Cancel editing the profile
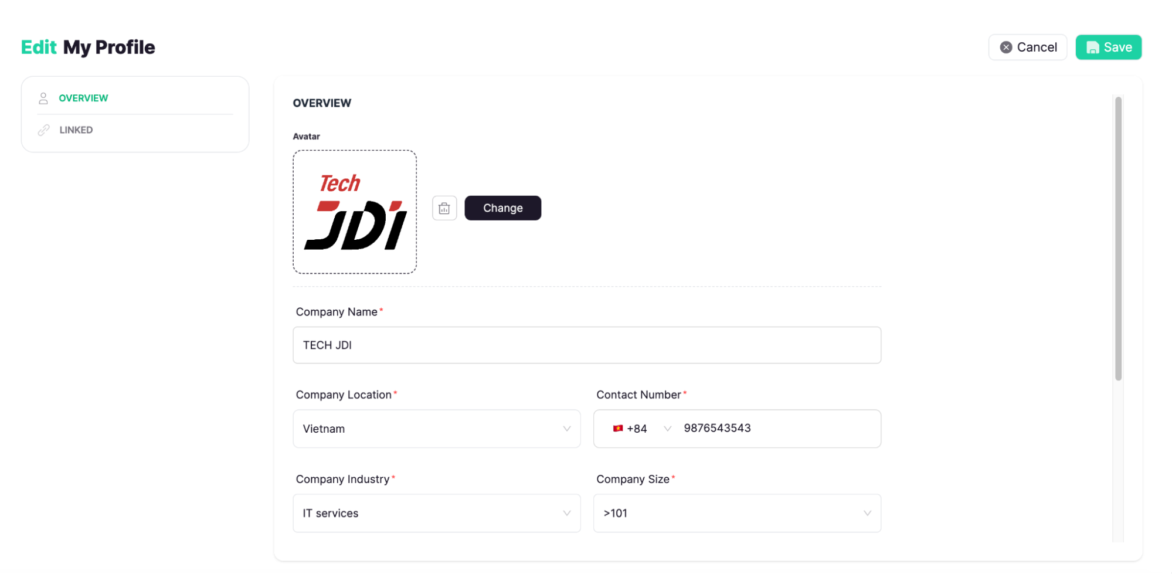The width and height of the screenshot is (1172, 574). (x=1027, y=47)
